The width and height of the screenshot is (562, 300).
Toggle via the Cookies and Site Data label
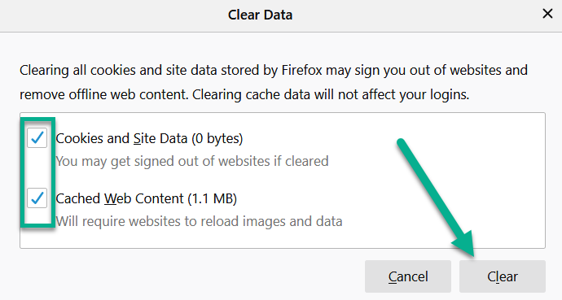149,138
